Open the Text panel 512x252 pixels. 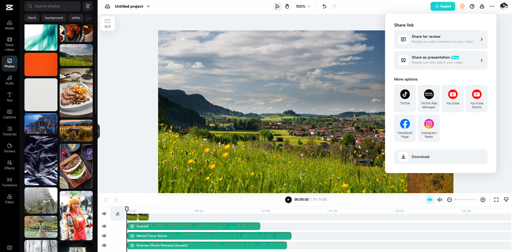10,97
